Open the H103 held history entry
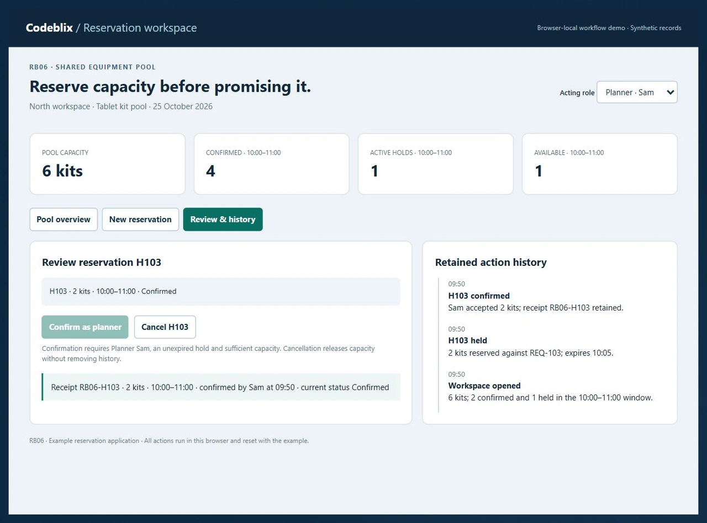This screenshot has width=707, height=523. pyautogui.click(x=531, y=341)
